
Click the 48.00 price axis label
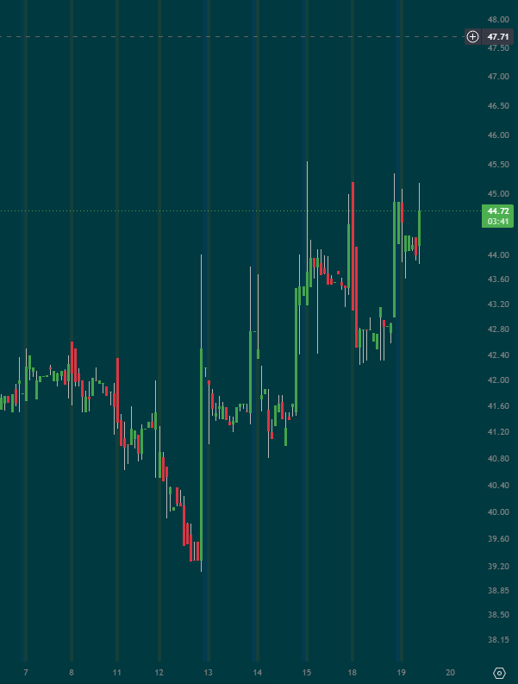pyautogui.click(x=498, y=20)
